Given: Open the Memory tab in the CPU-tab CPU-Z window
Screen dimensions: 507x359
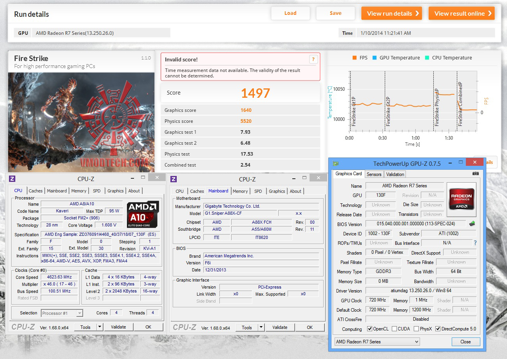Looking at the screenshot, I should [79, 191].
